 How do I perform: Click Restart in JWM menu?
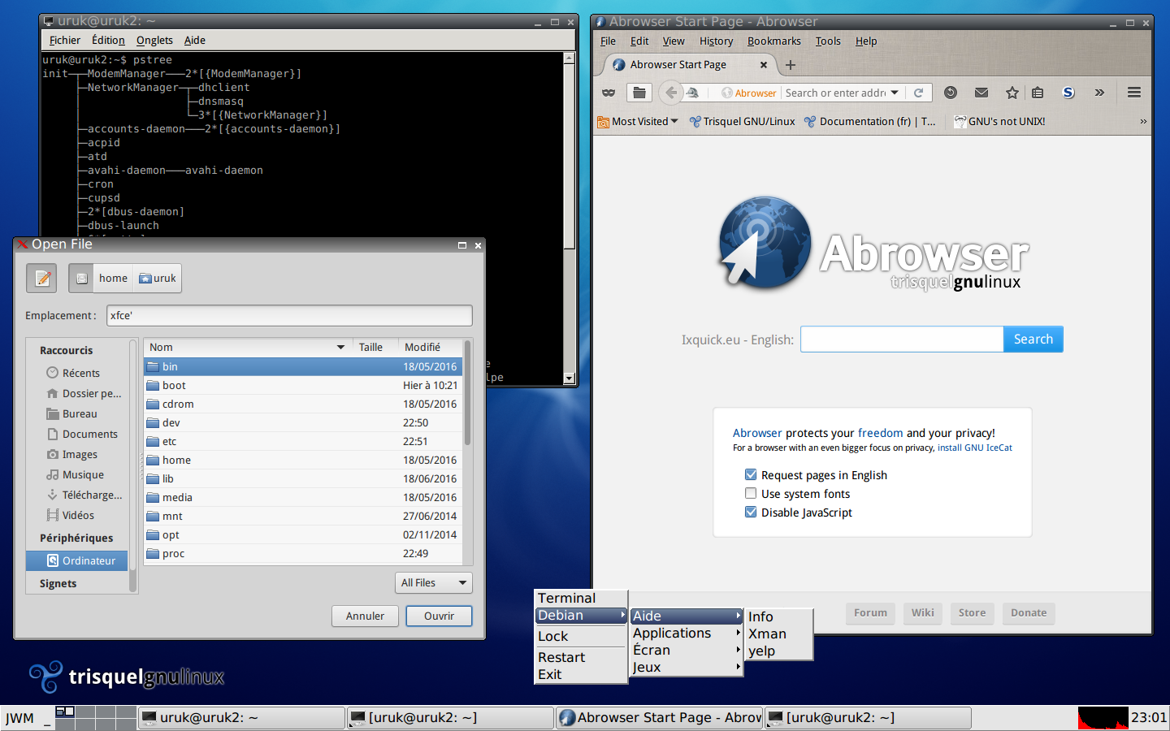click(x=581, y=657)
